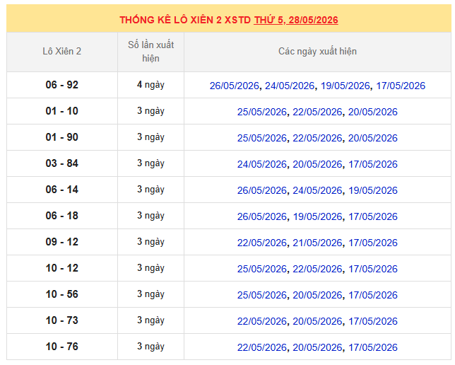This screenshot has width=455, height=365.
Task: Open 21/05/2026 link in 09 - 12 row
Action: [x=317, y=243]
